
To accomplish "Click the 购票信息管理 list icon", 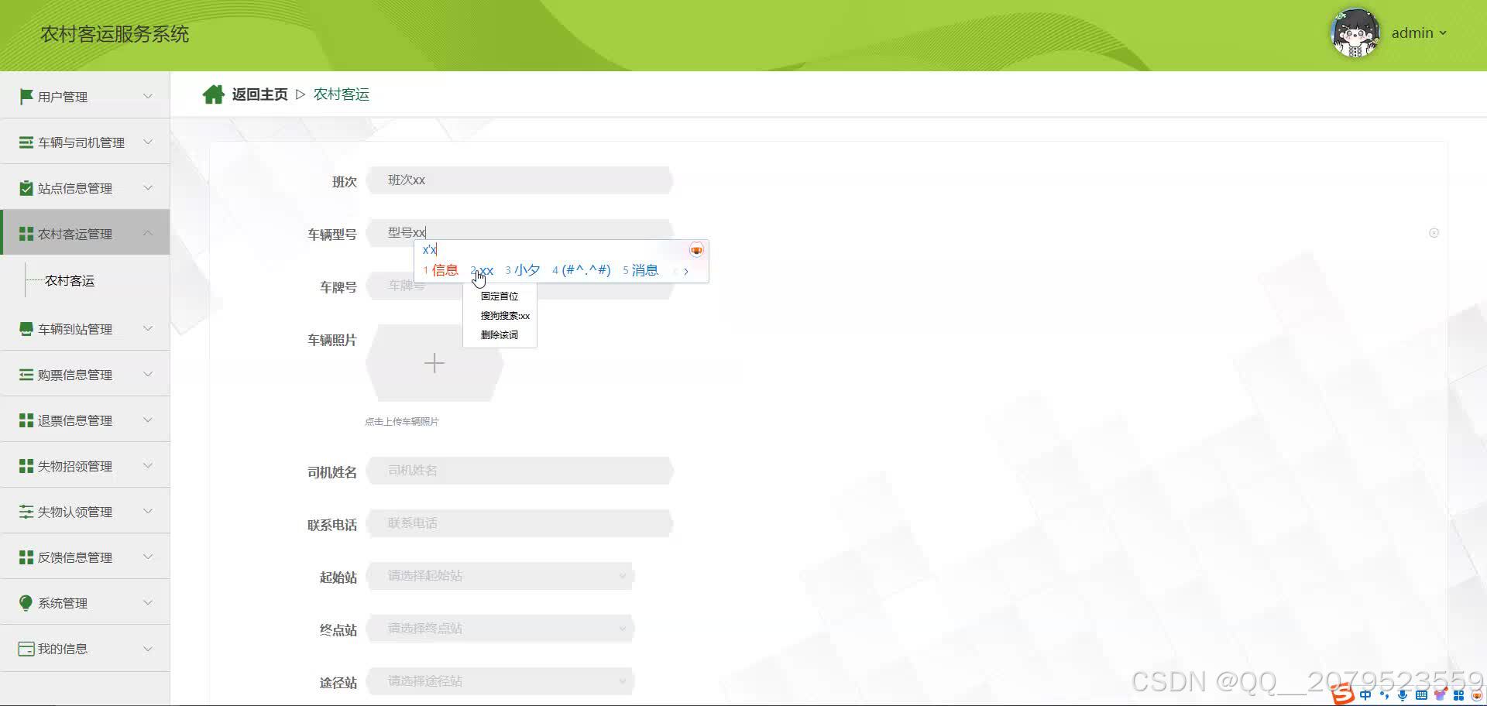I will point(26,375).
